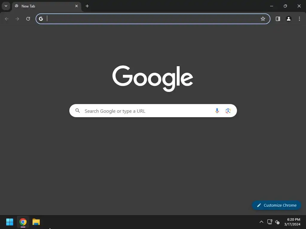Click the Chrome taskbar icon
The image size is (306, 229).
[23, 222]
